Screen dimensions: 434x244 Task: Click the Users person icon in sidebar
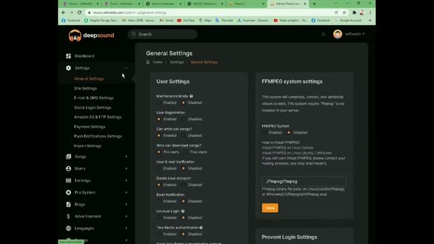[68, 169]
